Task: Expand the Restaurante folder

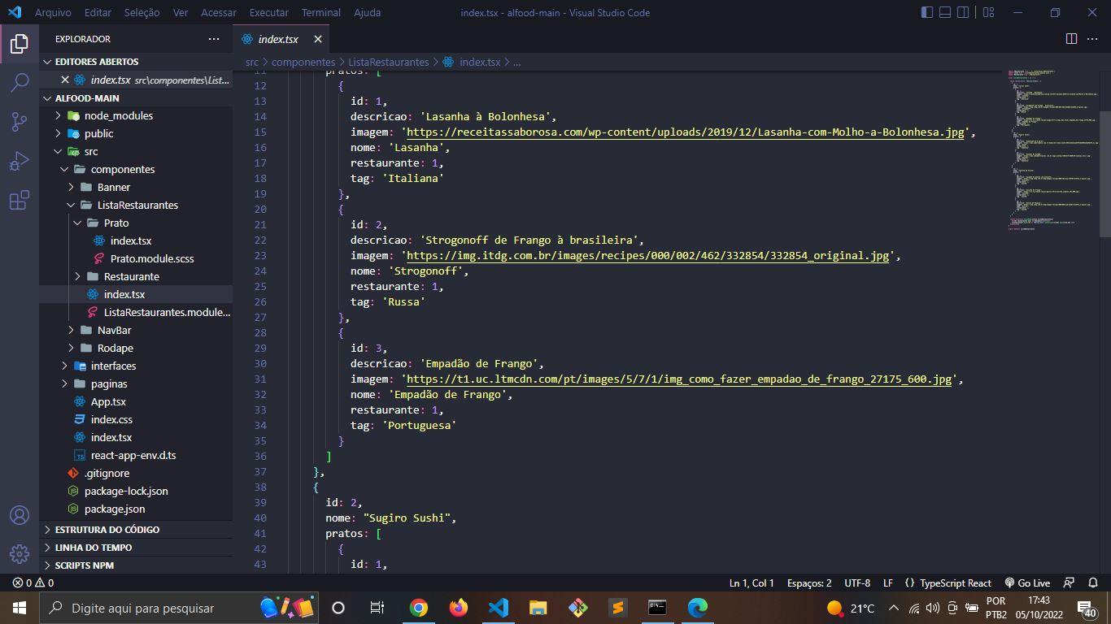Action: pos(131,276)
